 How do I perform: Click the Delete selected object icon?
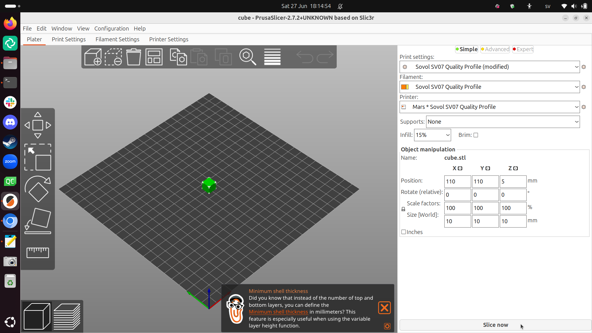(x=113, y=57)
